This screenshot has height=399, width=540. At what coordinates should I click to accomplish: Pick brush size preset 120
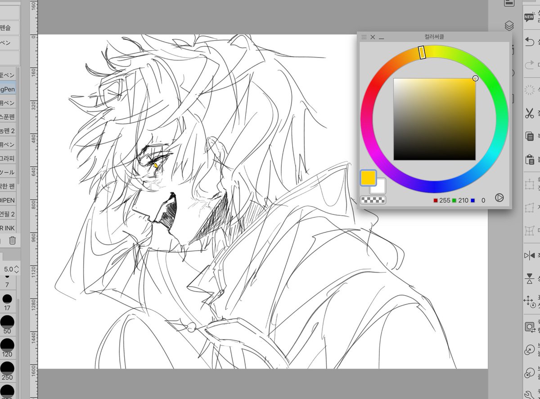[7, 348]
